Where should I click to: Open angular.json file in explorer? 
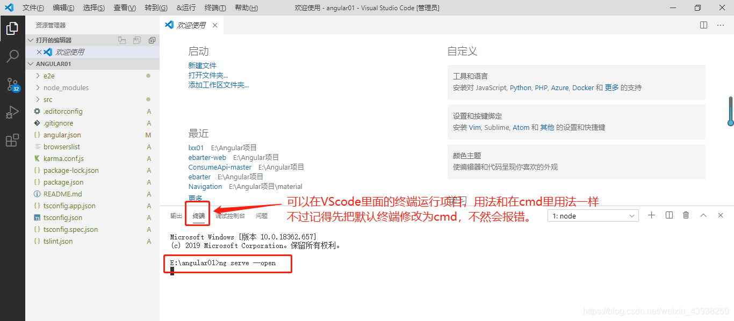(92, 135)
